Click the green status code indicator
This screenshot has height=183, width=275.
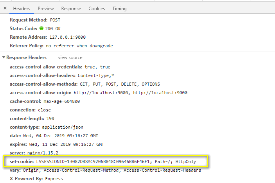(x=41, y=29)
